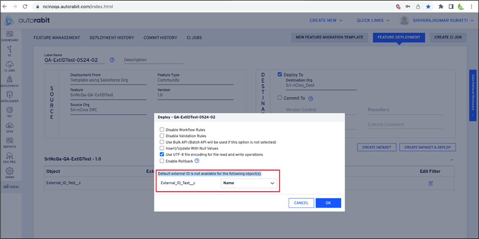
Task: Expand the Create New menu
Action: [x=326, y=21]
